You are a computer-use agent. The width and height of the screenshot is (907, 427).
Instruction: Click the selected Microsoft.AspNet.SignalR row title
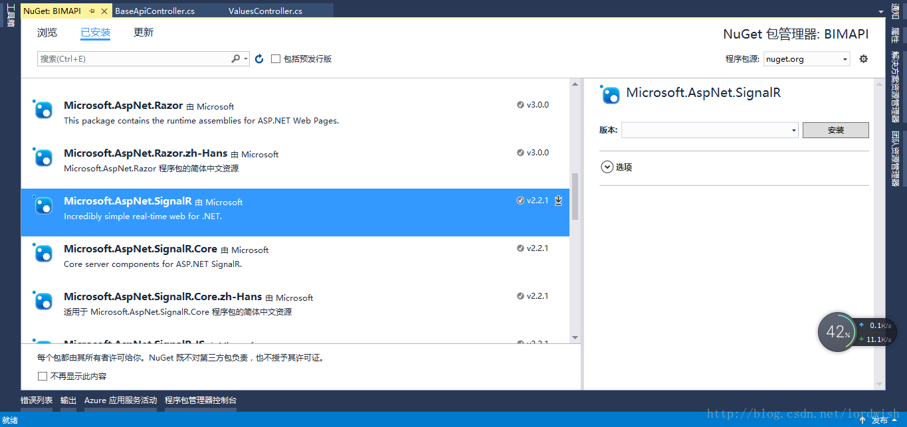[128, 201]
